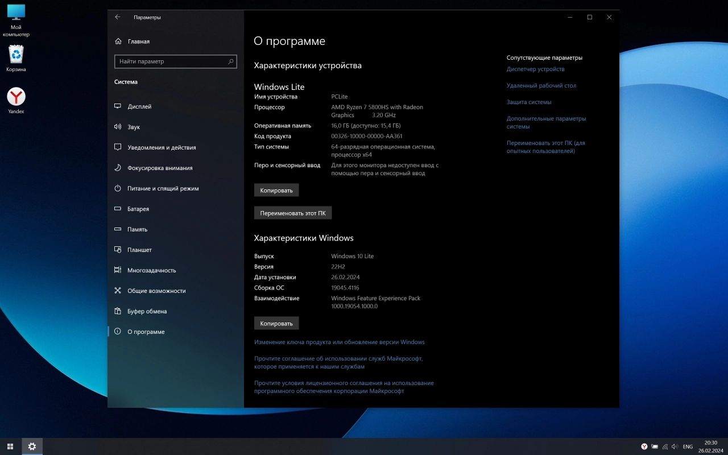
Task: Click the О программе page title
Action: [x=289, y=41]
